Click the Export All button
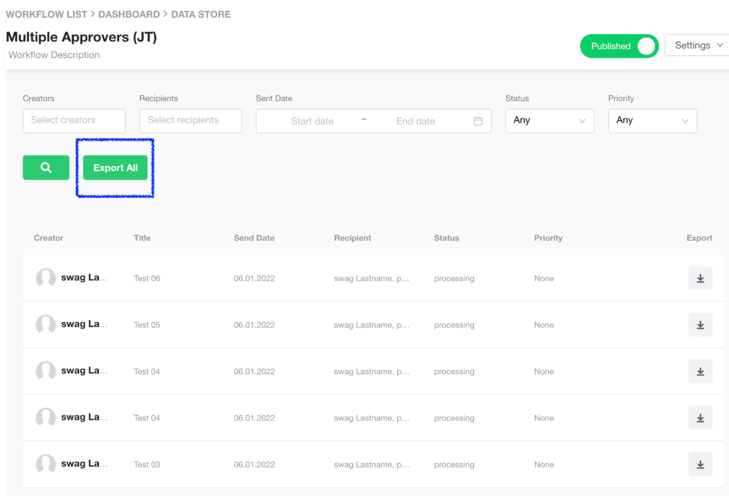Viewport: 729px width, 496px height. (115, 168)
